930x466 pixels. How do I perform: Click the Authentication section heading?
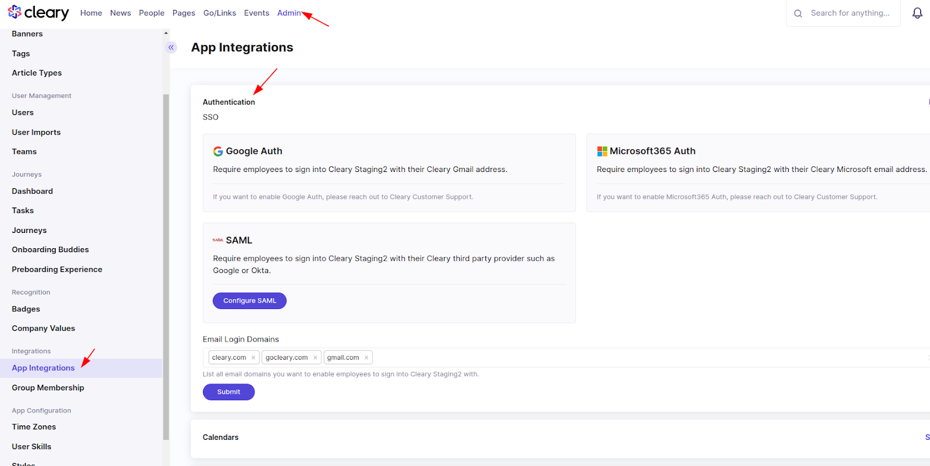tap(229, 102)
